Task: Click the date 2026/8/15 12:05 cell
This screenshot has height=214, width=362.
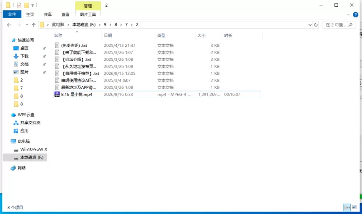Action: click(x=119, y=73)
